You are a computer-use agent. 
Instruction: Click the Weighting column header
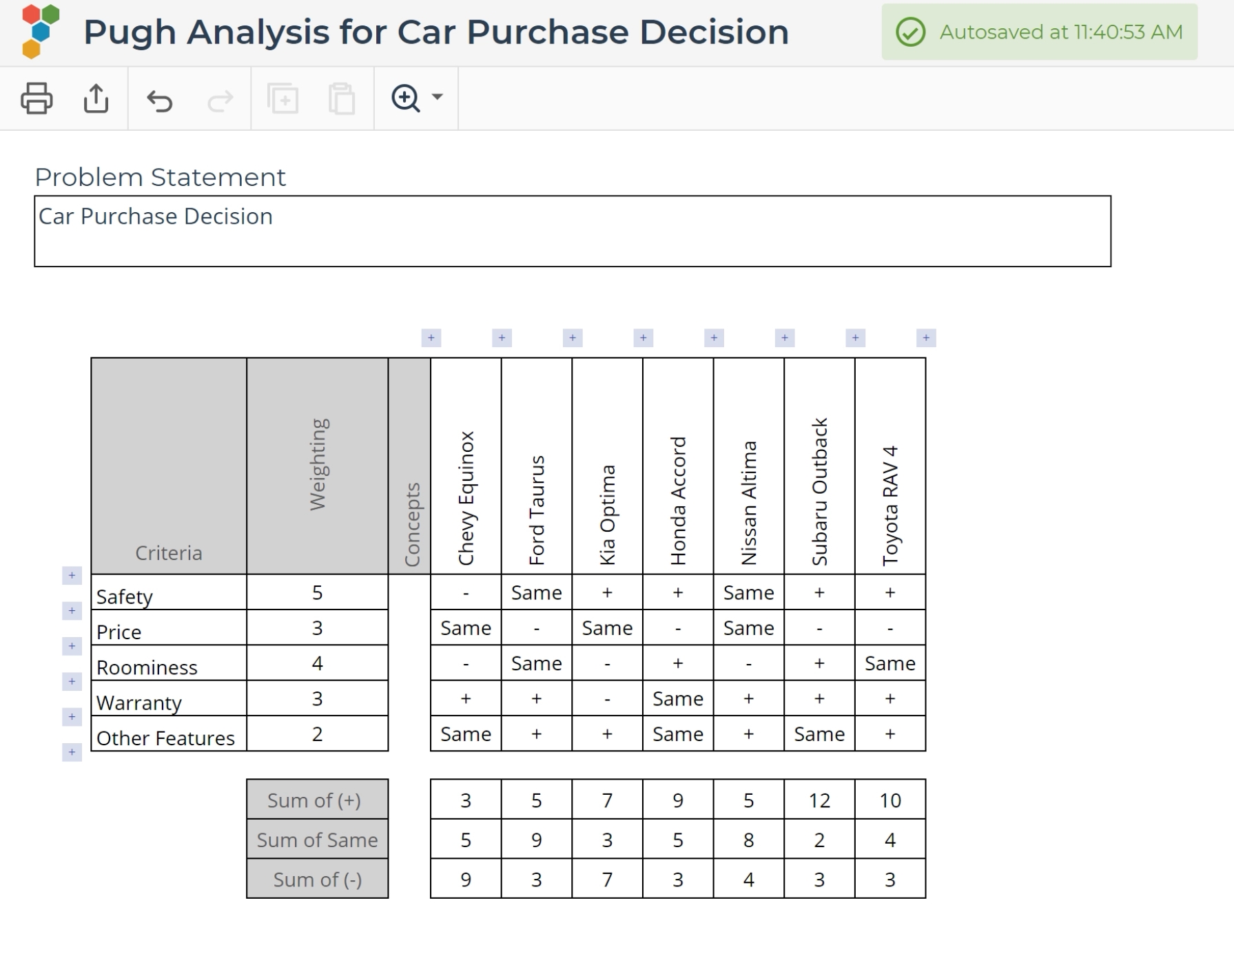tap(318, 466)
